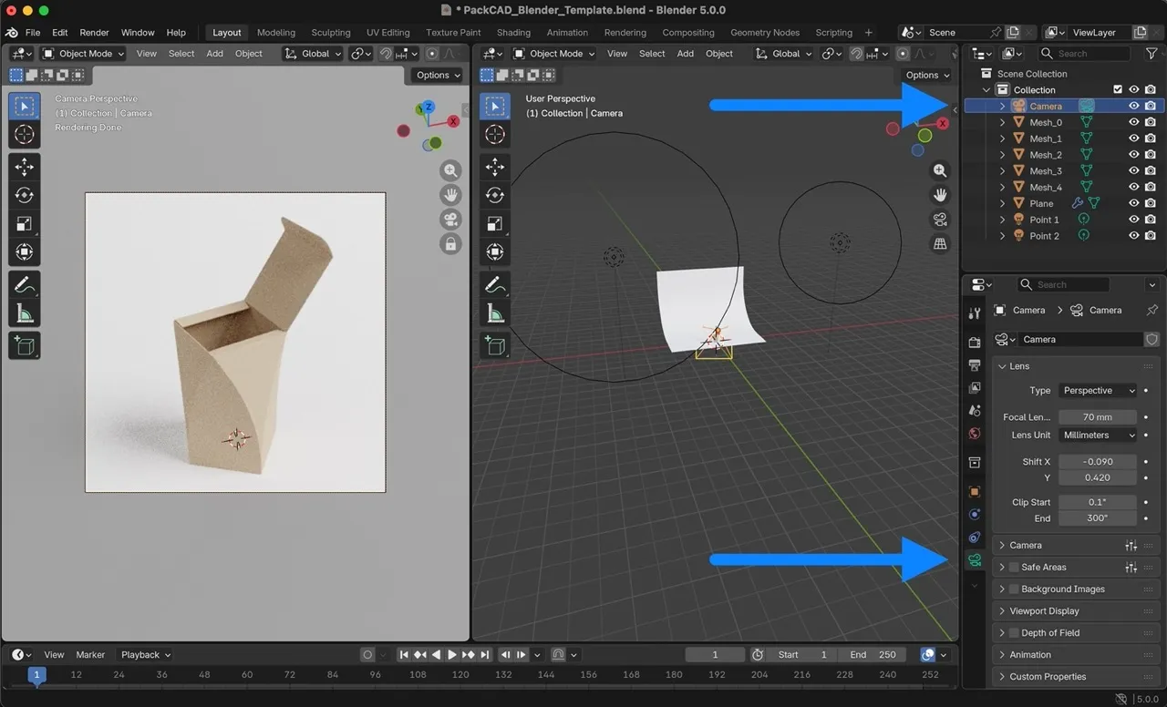The image size is (1167, 707).
Task: Click the perspective/orthographic grid icon
Action: (x=940, y=244)
